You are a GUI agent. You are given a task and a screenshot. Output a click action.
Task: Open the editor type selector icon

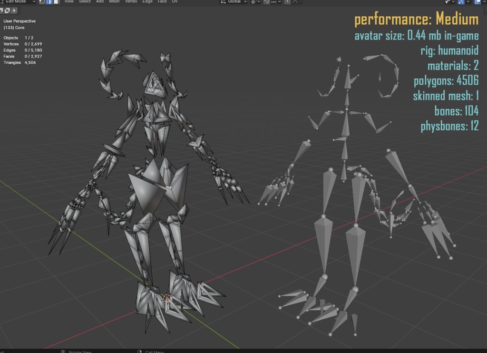3,2
